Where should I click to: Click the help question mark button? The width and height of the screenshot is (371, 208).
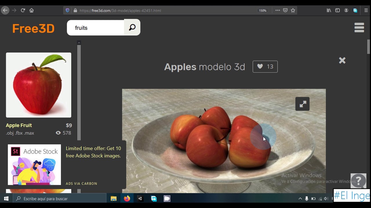(x=359, y=181)
